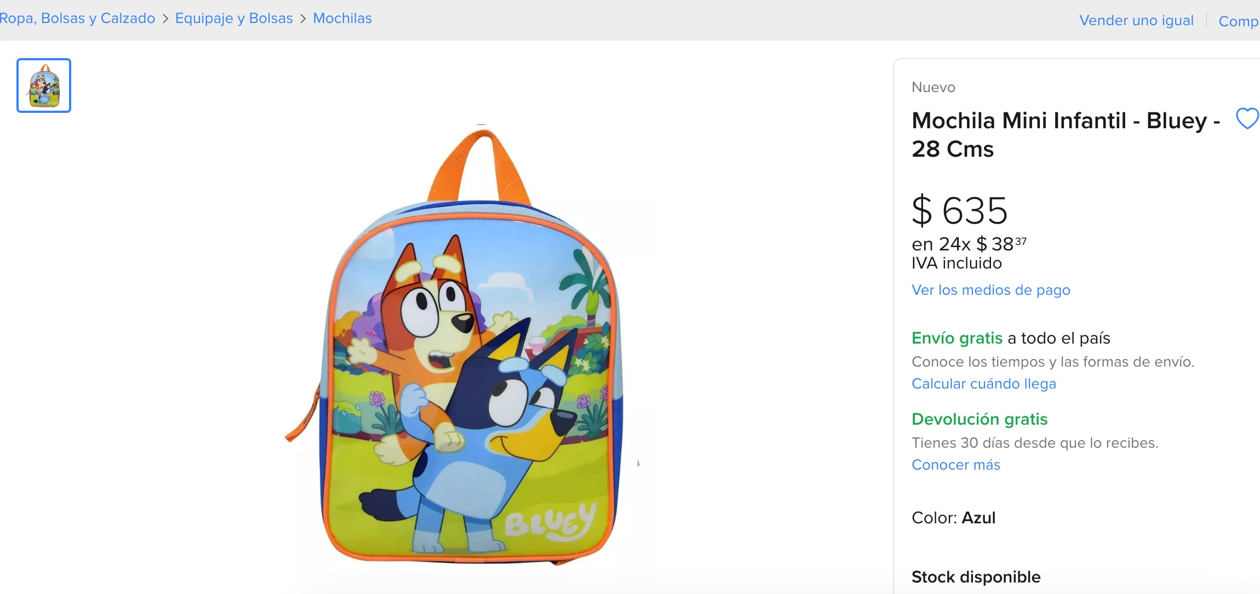Return to 'Ropa, Bolsas y Calzado' section
1260x594 pixels.
[x=77, y=18]
